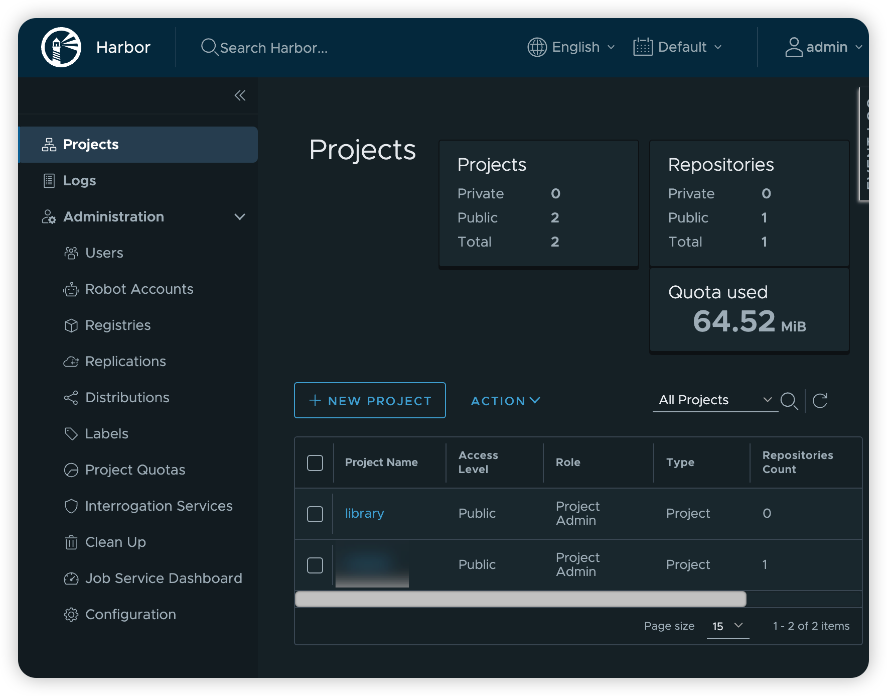
Task: Open the library project link
Action: click(x=364, y=513)
